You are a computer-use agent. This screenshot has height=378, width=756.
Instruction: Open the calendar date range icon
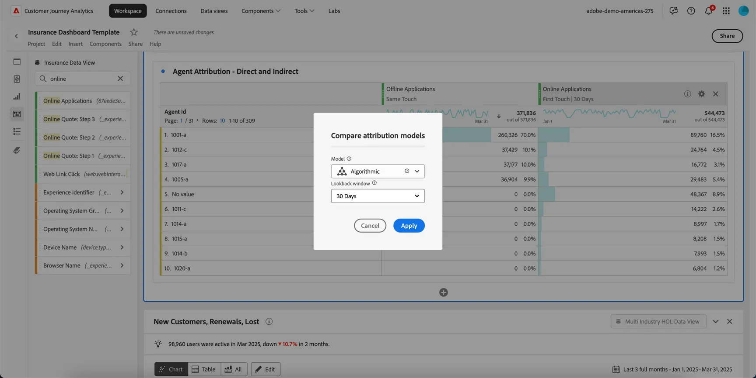click(616, 369)
